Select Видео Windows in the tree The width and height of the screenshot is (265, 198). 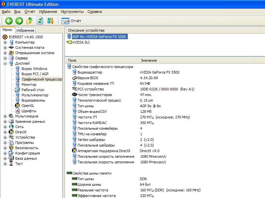click(34, 69)
